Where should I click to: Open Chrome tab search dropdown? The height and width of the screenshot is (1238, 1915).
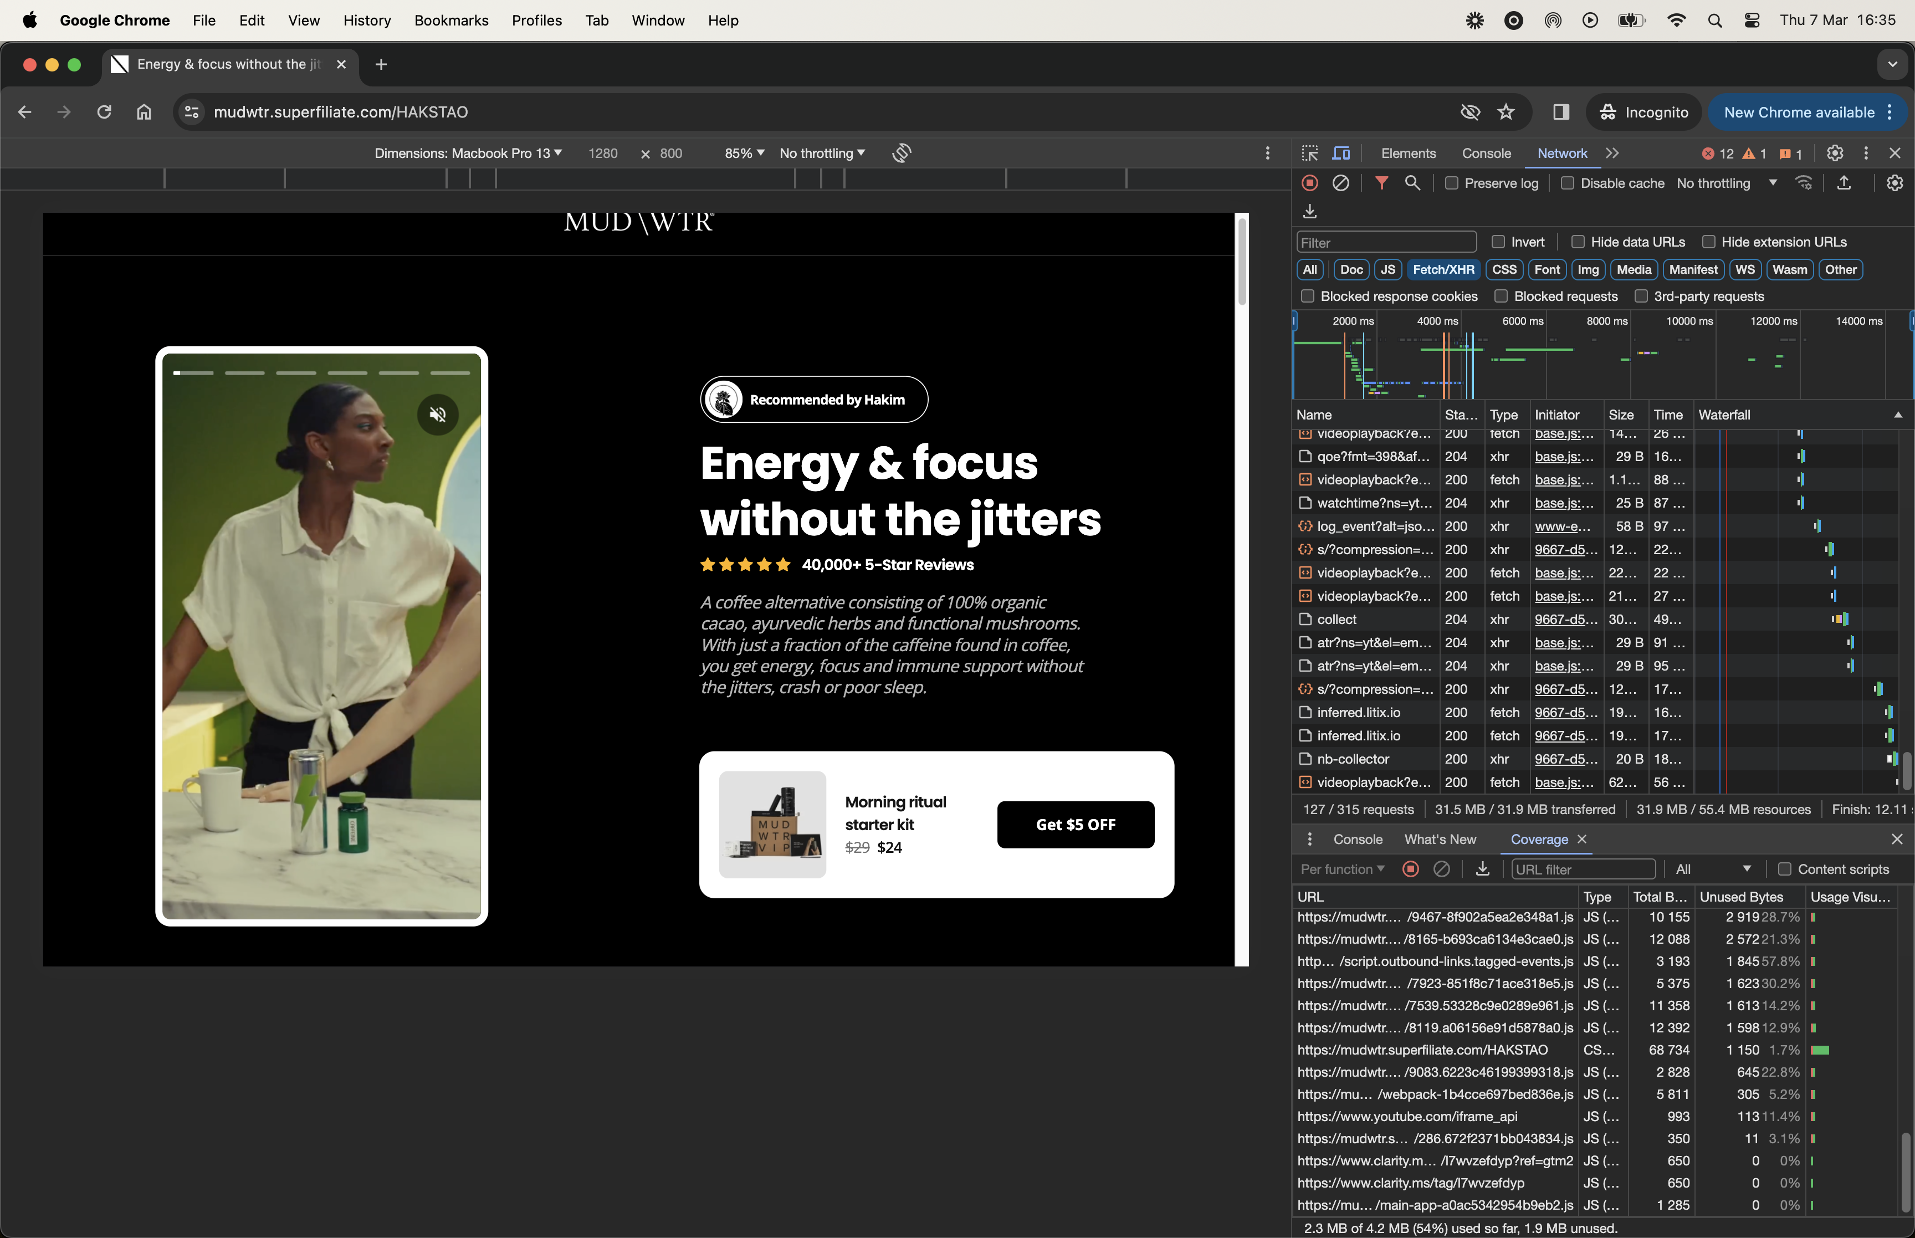pos(1892,64)
